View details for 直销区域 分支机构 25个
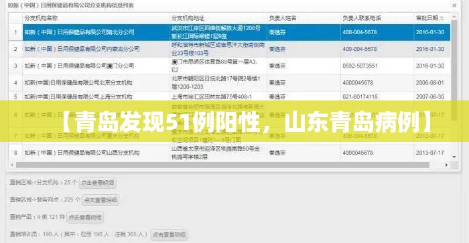 point(98,183)
